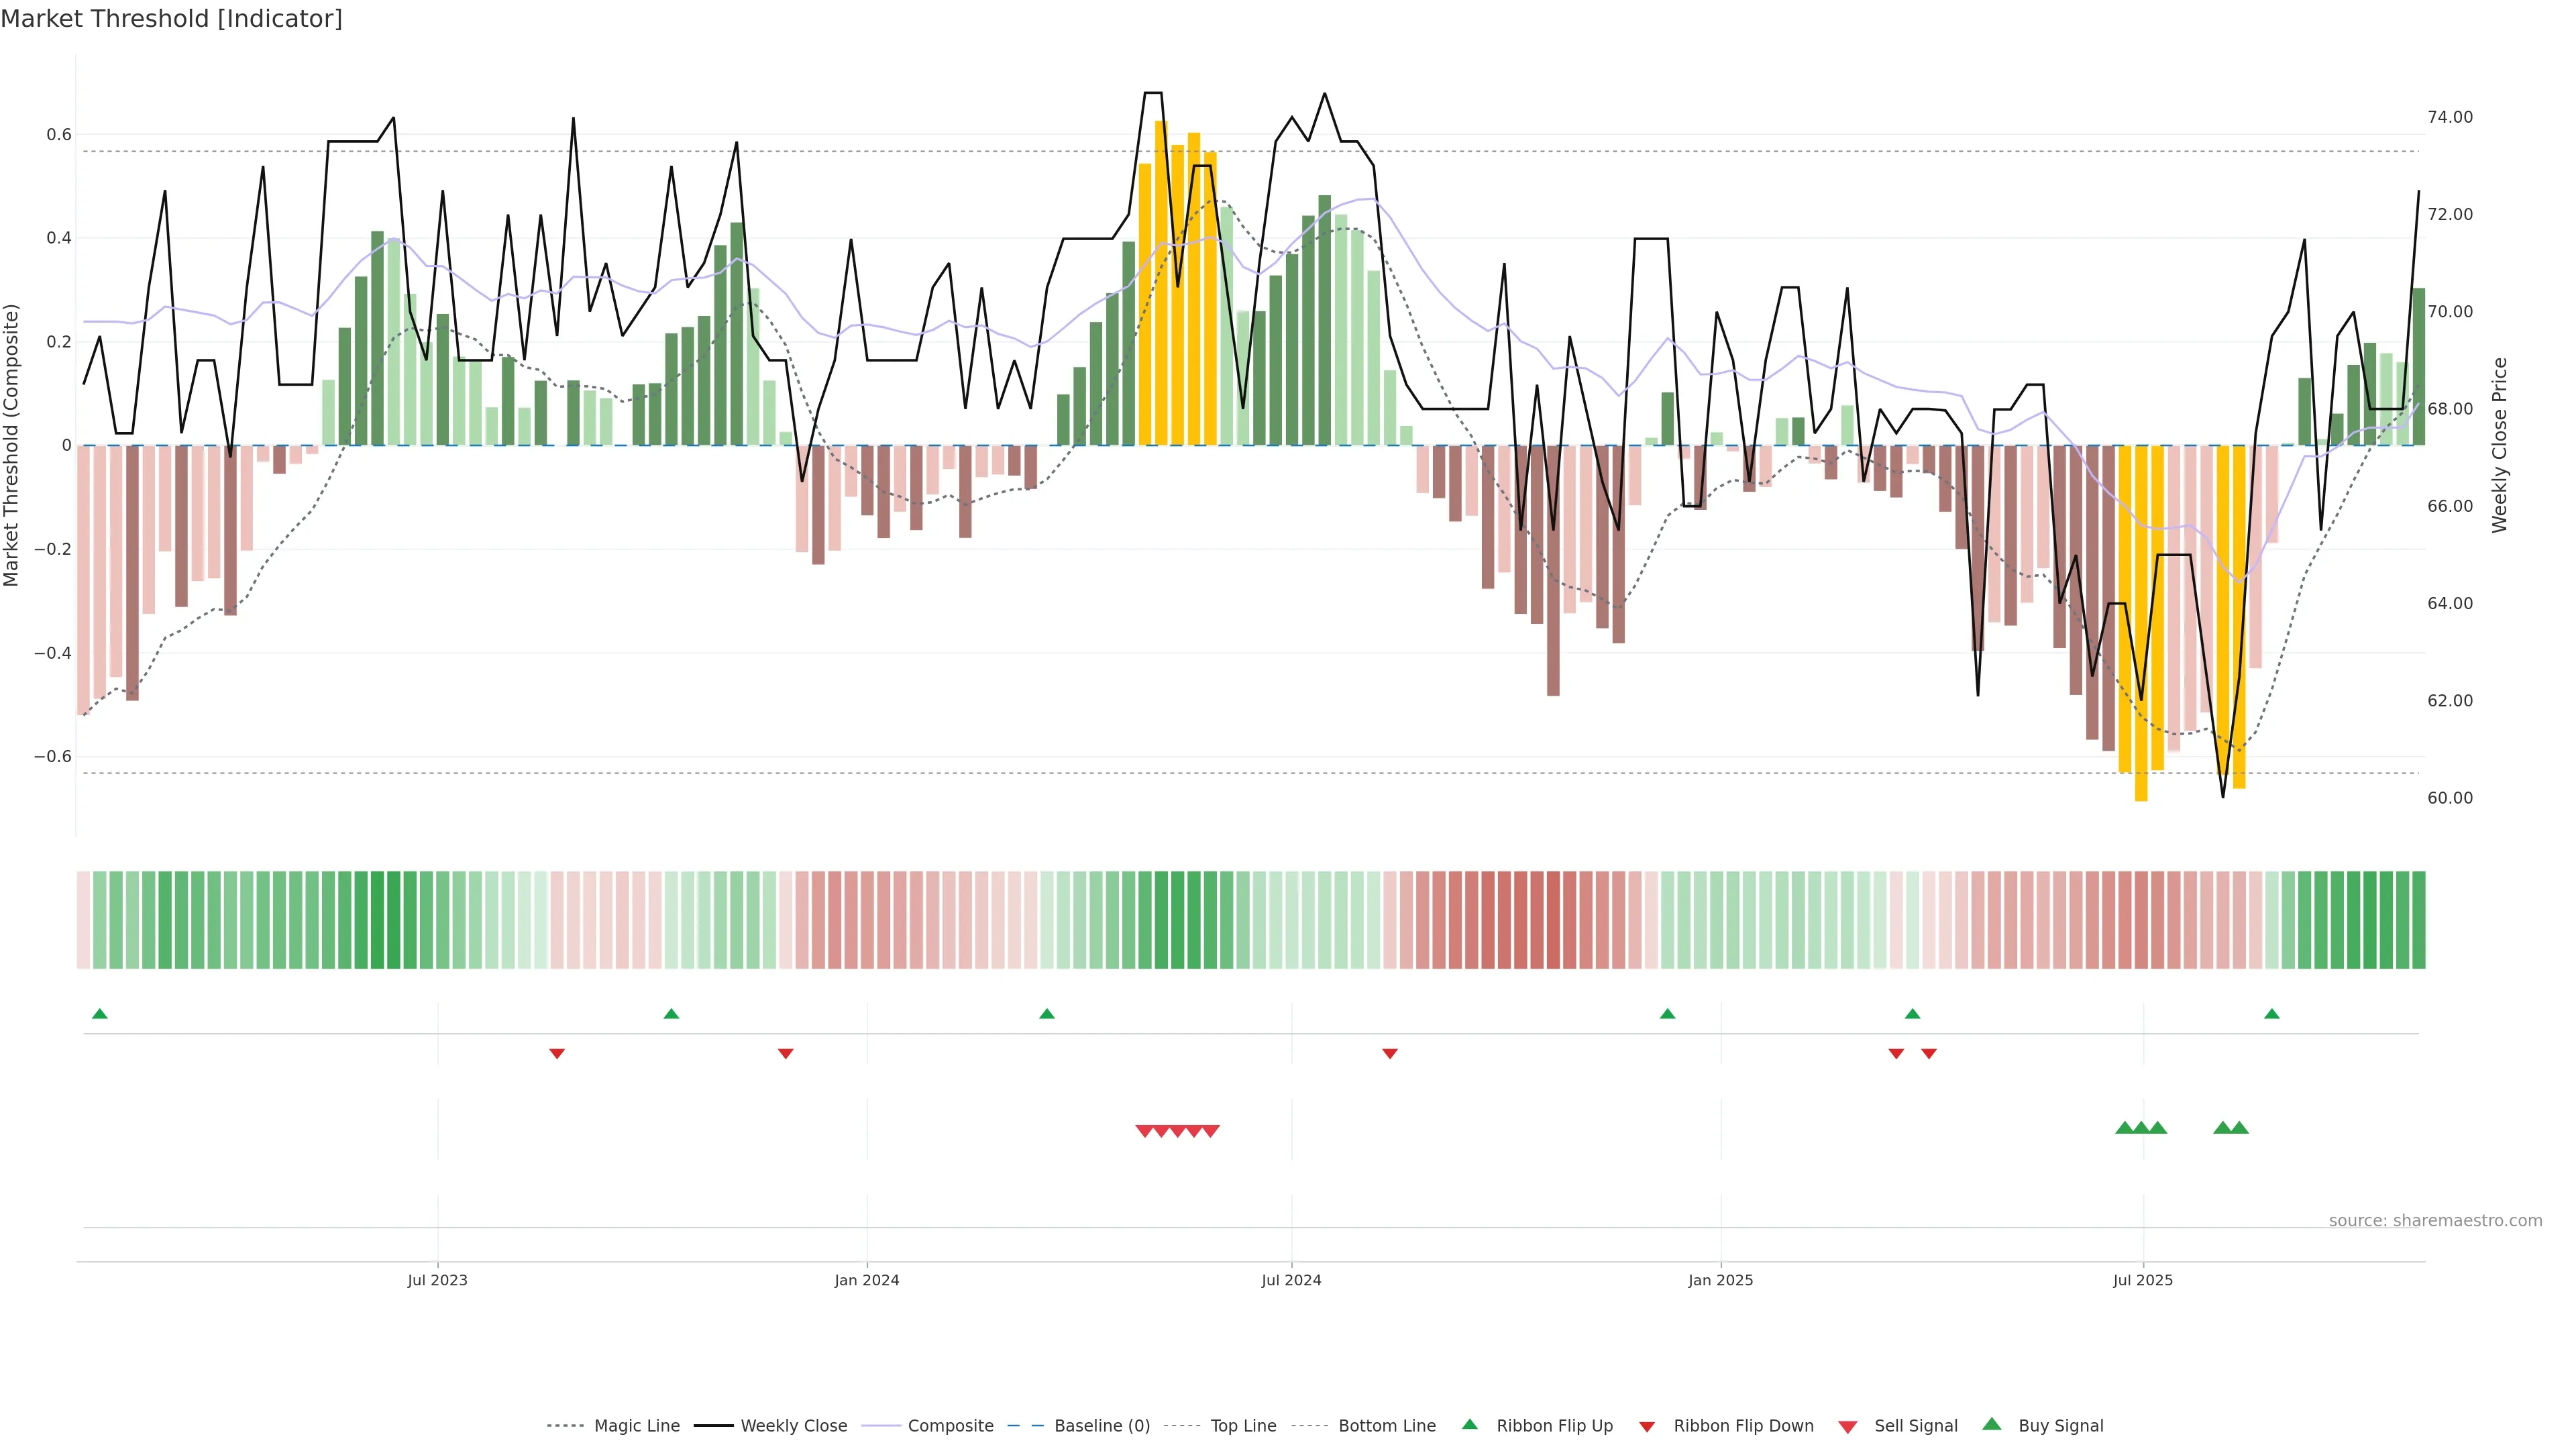The width and height of the screenshot is (2576, 1449).
Task: Click the Market Threshold [Indicator] title
Action: pyautogui.click(x=171, y=19)
